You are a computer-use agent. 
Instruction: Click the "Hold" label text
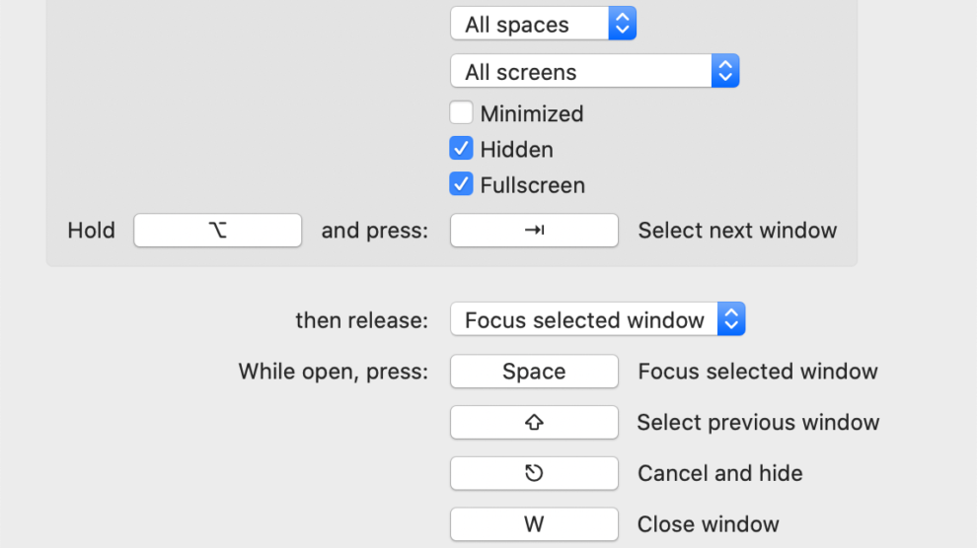[91, 231]
